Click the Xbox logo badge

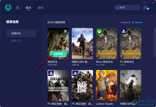click(x=99, y=31)
